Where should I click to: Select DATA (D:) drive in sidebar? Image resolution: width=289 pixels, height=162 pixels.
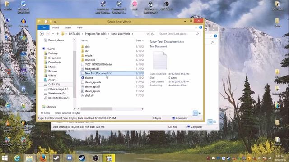[x=52, y=85]
